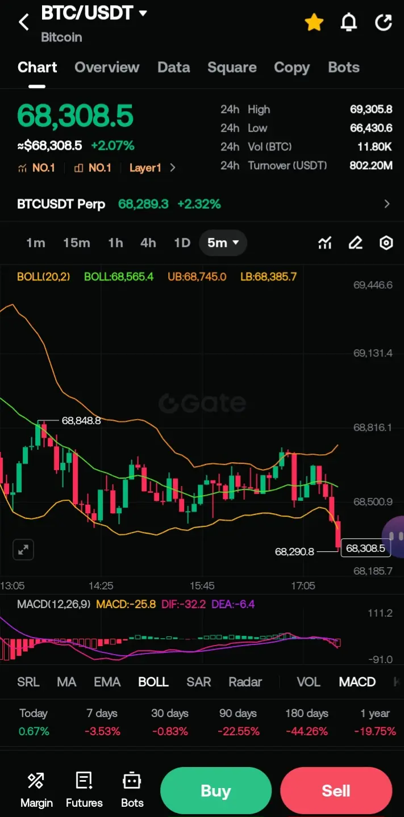Tap the green Buy button

215,791
